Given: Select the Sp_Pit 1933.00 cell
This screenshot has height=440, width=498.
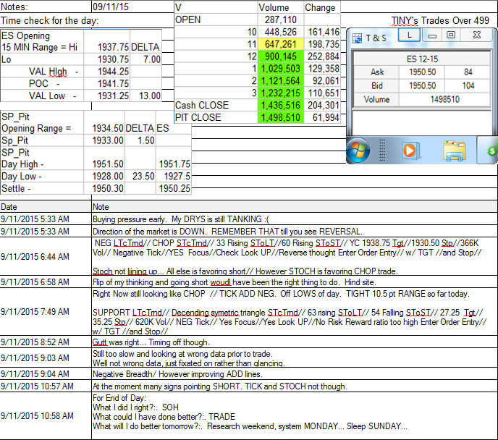Looking at the screenshot, I should pyautogui.click(x=104, y=140).
